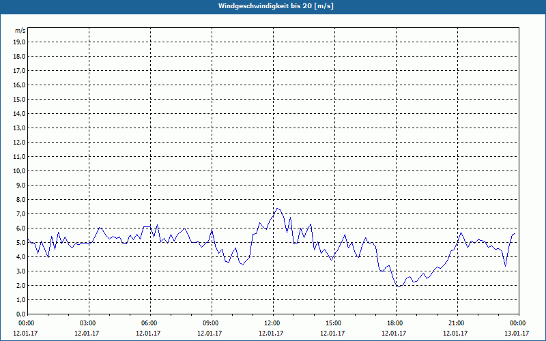
Task: Select the "16,0" y-axis label
Action: 19,85
